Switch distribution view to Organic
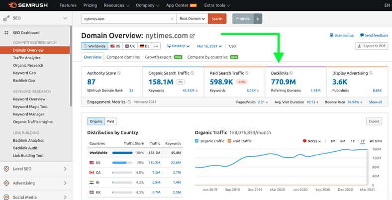Image resolution: width=392 pixels, height=200 pixels. (x=96, y=121)
